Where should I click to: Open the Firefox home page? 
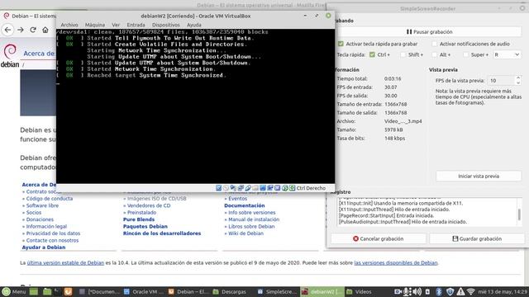45,30
